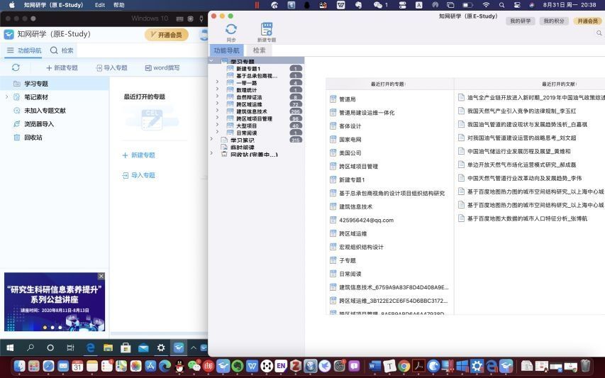The height and width of the screenshot is (378, 605).
Task: Click the 开通会员 button in the Mac window title bar
Action: click(x=587, y=21)
